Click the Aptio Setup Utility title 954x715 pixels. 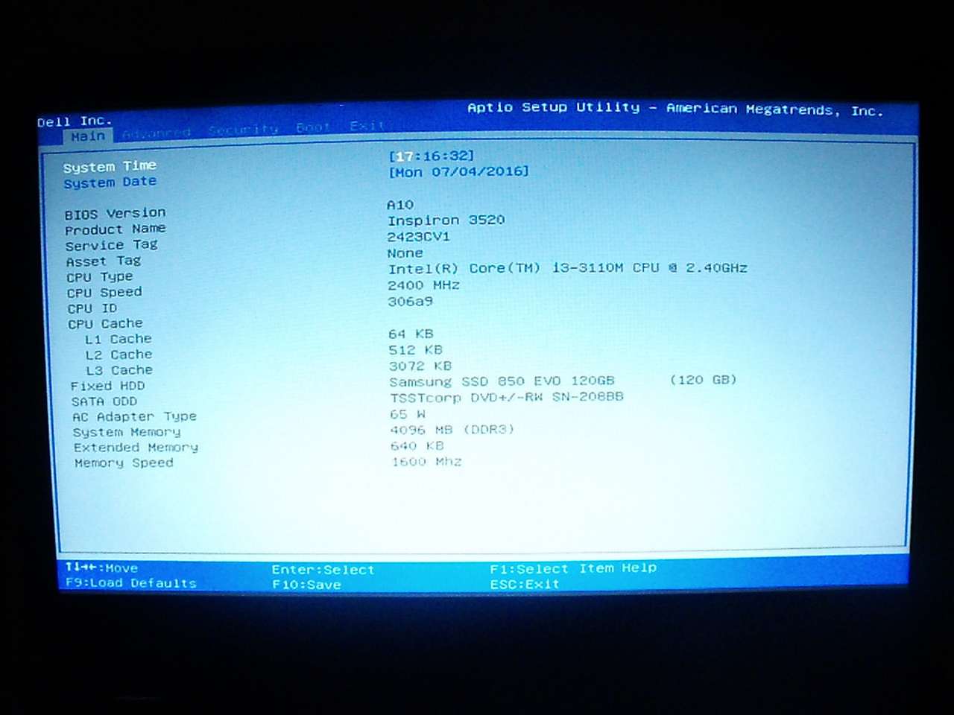point(675,109)
